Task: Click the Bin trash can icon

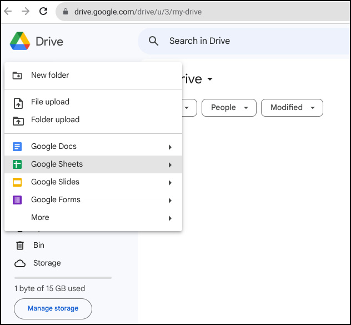Action: (20, 246)
